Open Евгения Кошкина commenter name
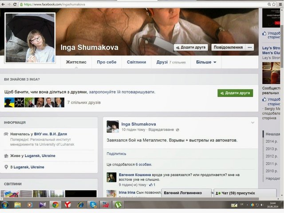The height and width of the screenshot is (213, 284). [x=135, y=175]
